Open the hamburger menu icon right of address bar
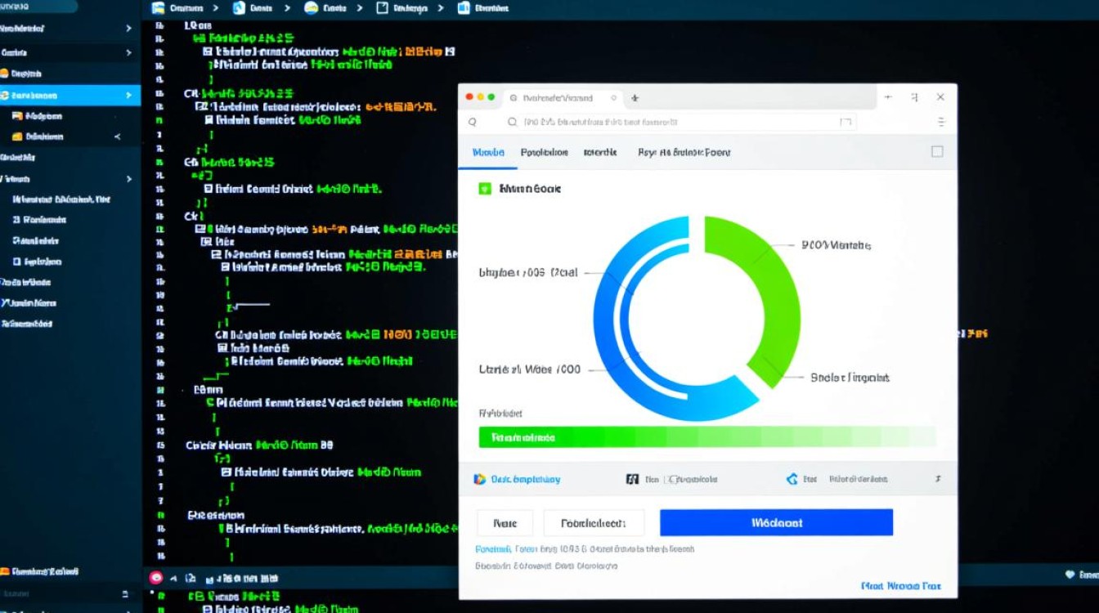 (941, 122)
